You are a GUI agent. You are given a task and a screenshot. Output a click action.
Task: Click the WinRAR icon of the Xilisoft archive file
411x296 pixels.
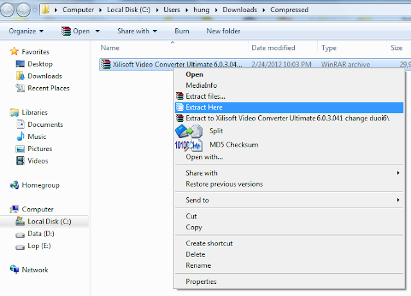[106, 64]
